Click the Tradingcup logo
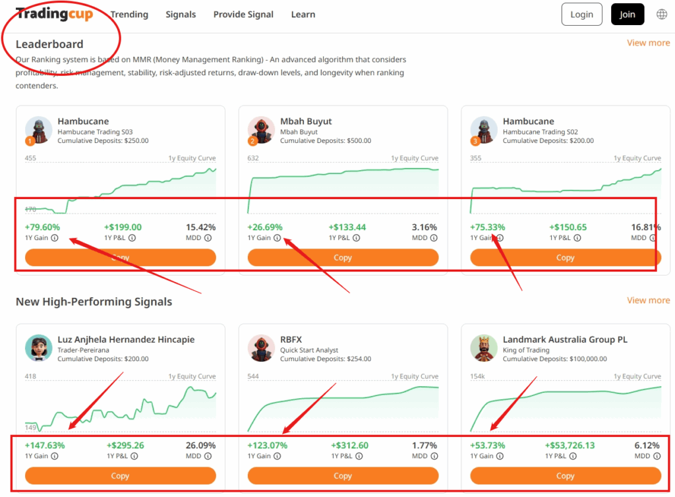 [54, 14]
